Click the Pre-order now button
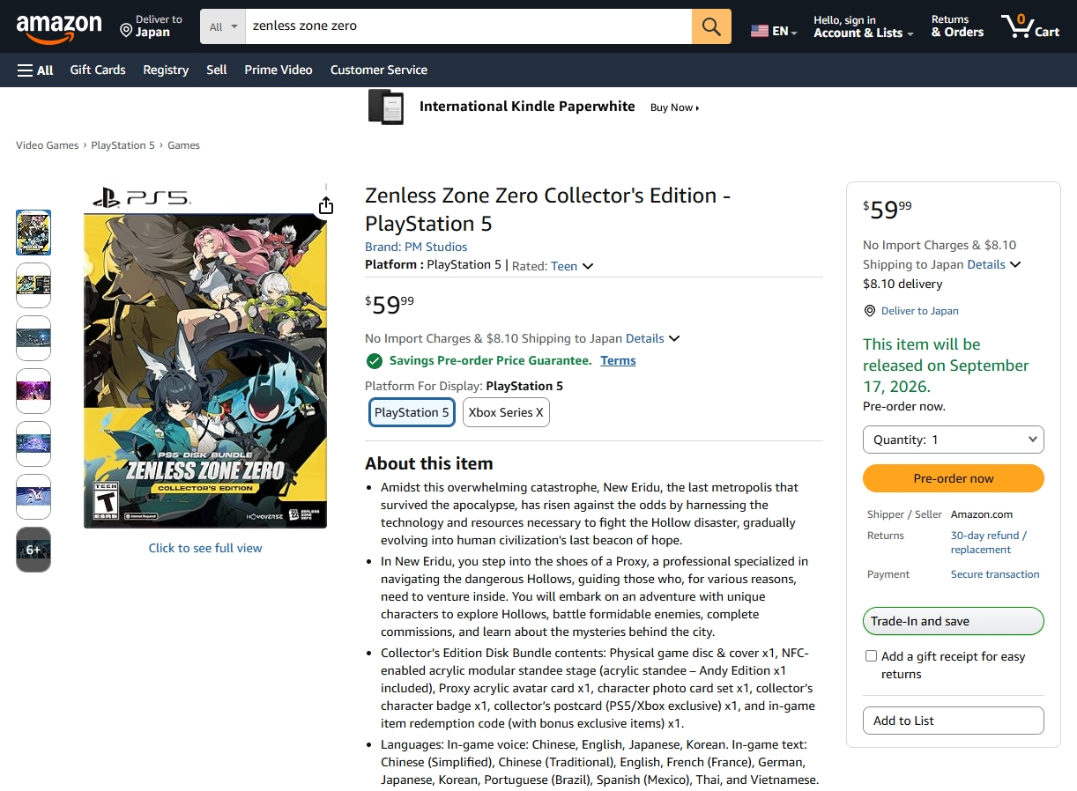This screenshot has height=791, width=1077. pos(953,478)
